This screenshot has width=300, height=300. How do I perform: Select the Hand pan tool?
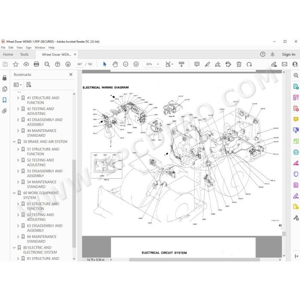[115, 64]
